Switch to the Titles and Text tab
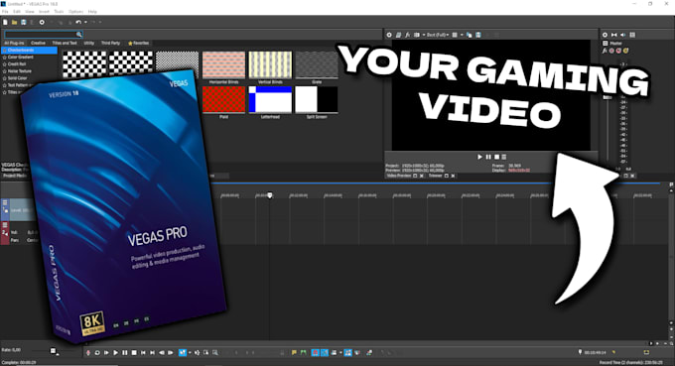 coord(65,43)
